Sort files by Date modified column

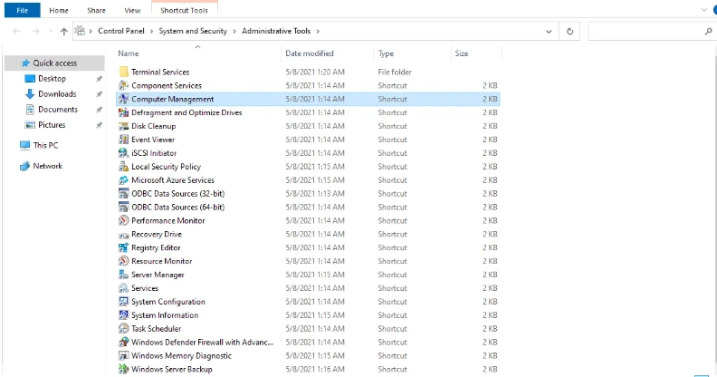point(310,53)
